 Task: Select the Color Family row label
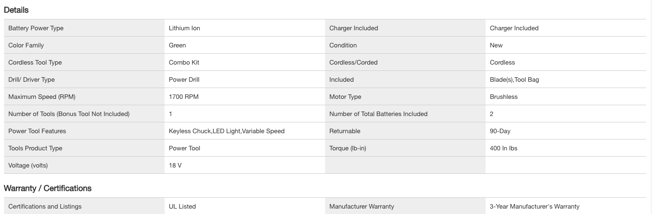click(26, 45)
